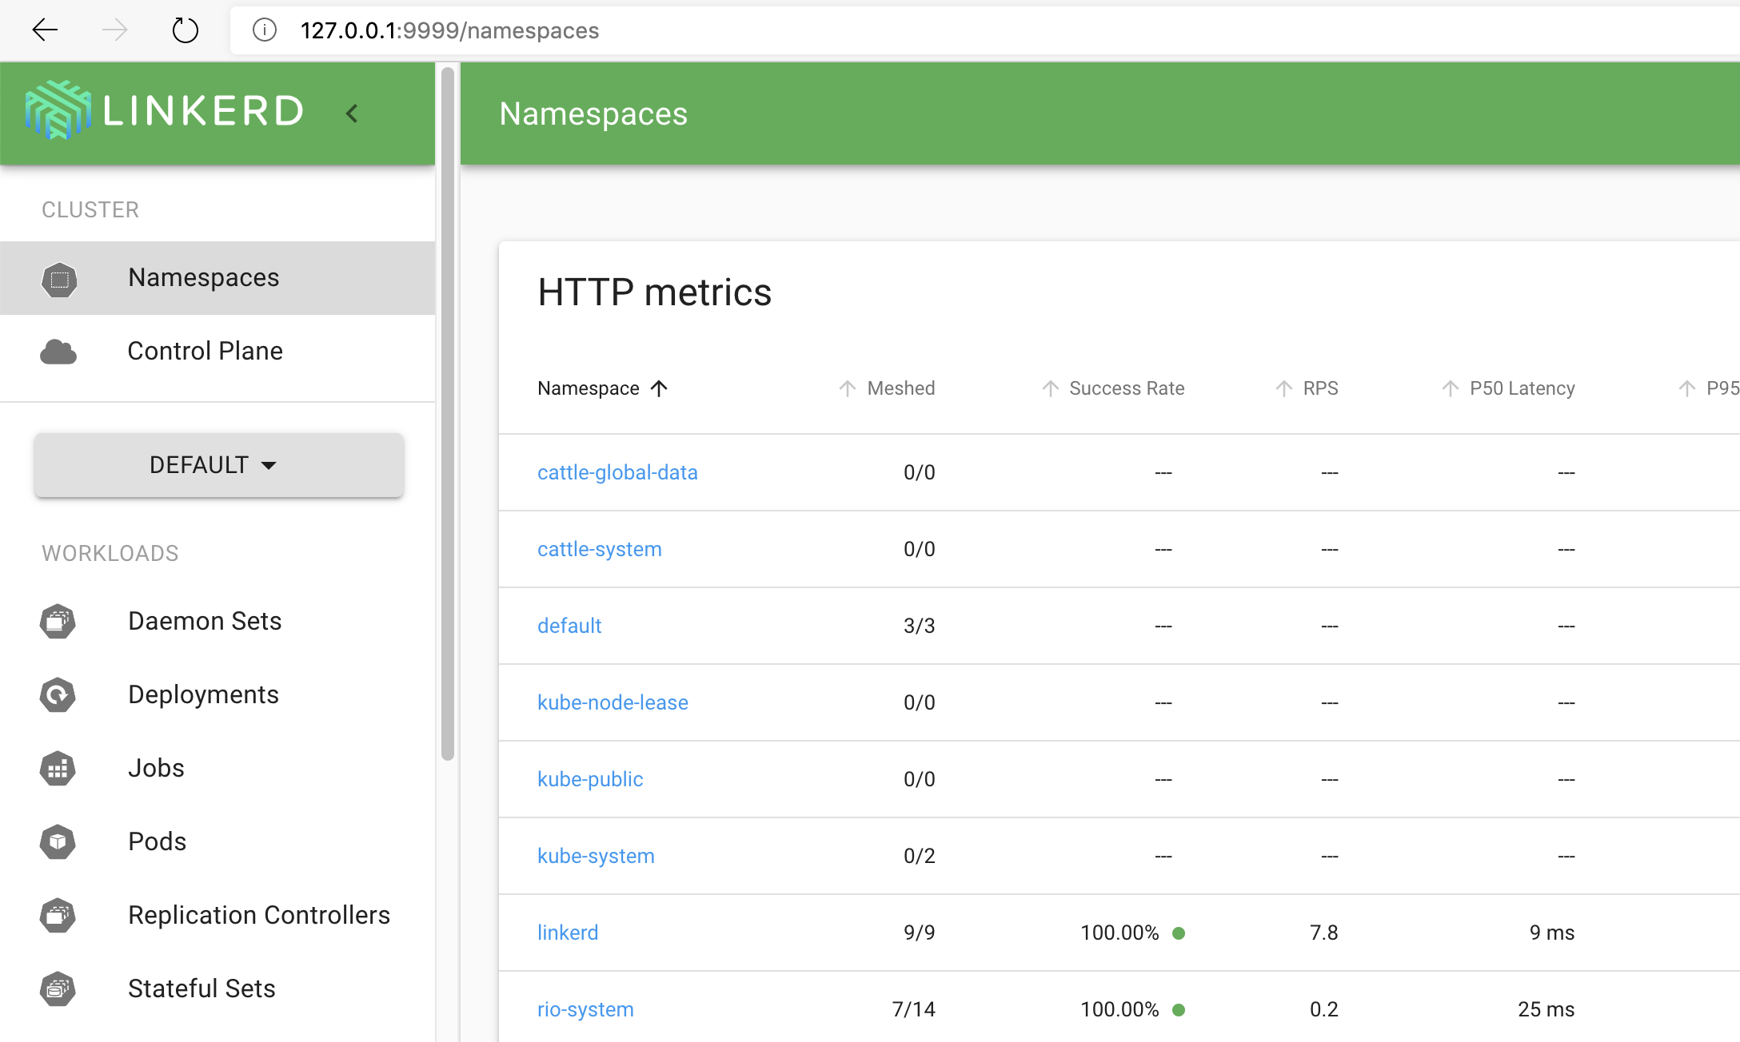Click the 7.8 RPS value for linkerd

[x=1324, y=933]
